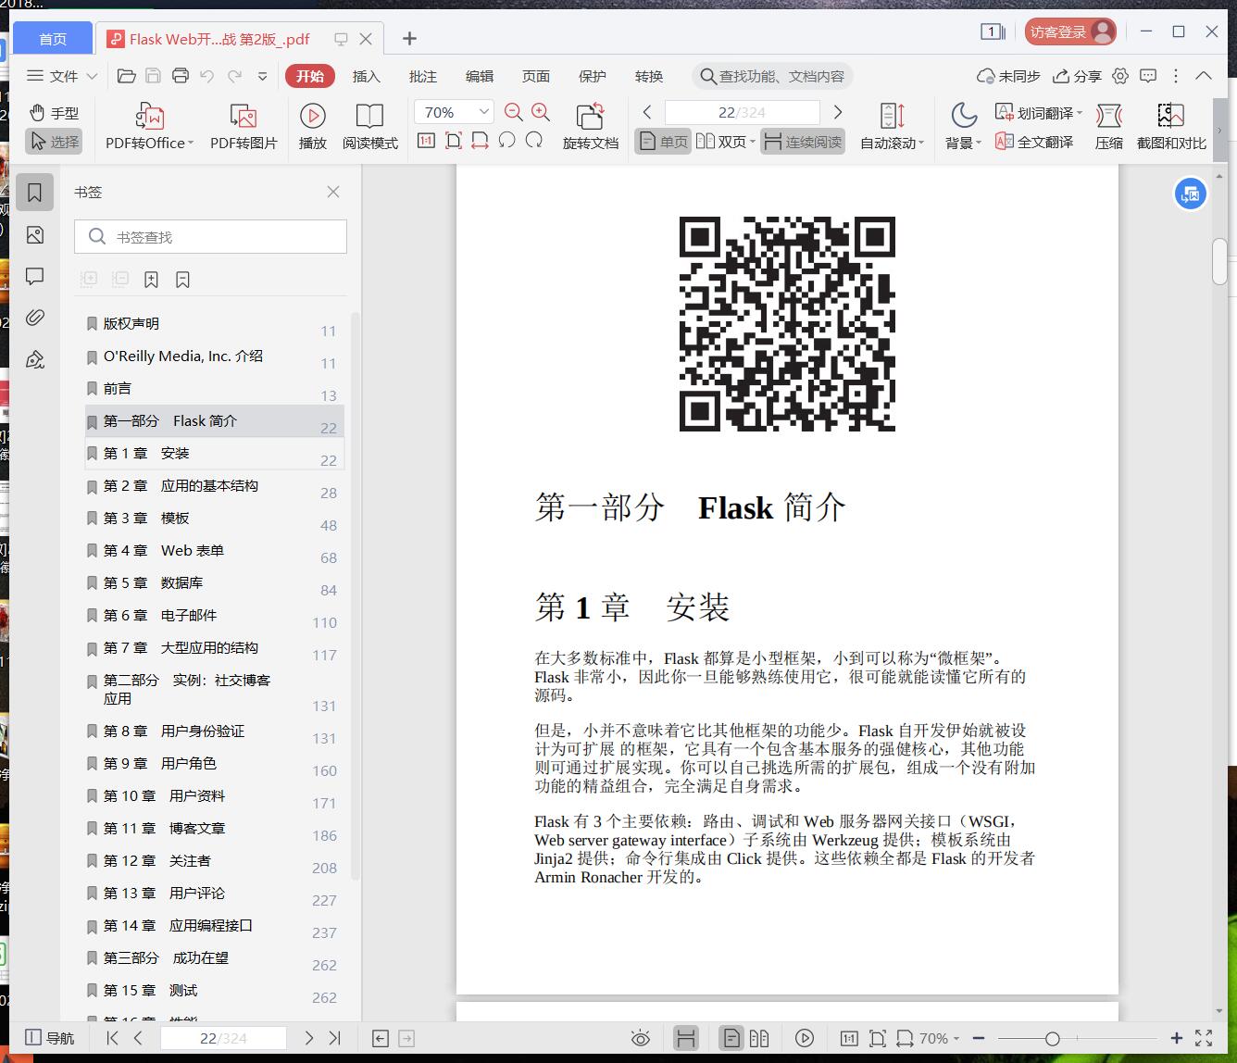
Task: Open comments panel in sidebar
Action: point(35,277)
